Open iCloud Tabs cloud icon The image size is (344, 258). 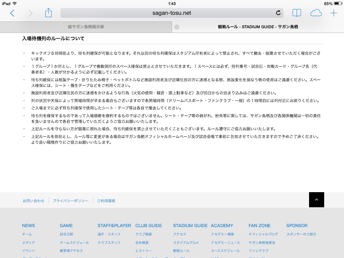(x=316, y=13)
